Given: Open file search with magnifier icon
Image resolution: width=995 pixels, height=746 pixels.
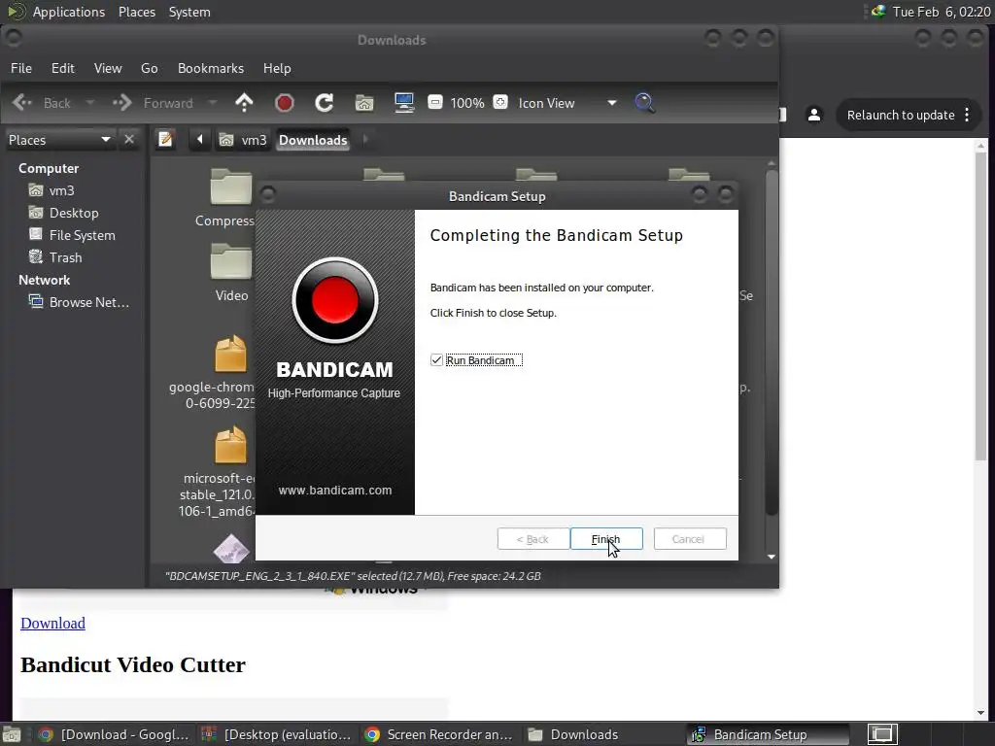Looking at the screenshot, I should tap(645, 103).
